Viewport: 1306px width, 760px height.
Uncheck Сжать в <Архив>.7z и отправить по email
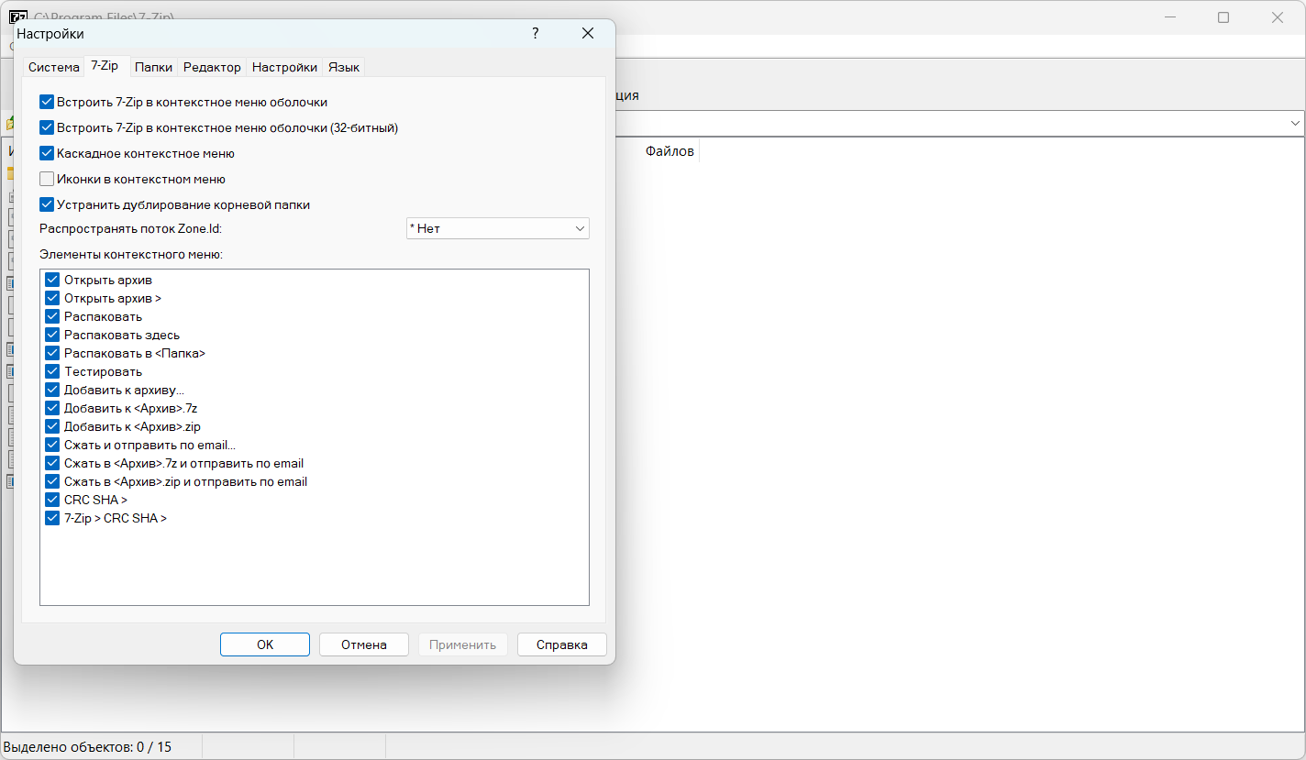tap(52, 463)
